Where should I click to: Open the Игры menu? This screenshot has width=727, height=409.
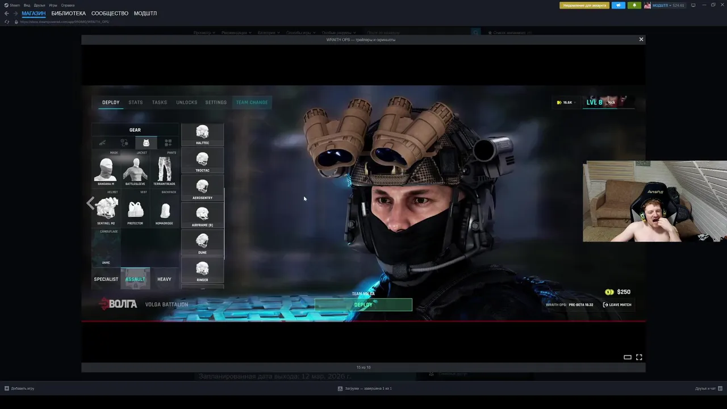pyautogui.click(x=53, y=5)
